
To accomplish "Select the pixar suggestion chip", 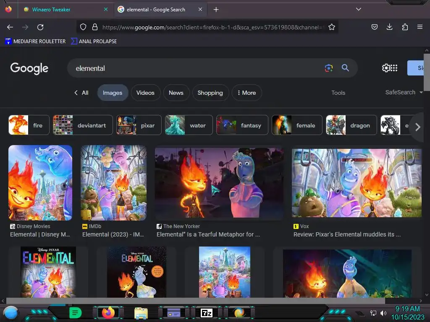I will pos(139,125).
